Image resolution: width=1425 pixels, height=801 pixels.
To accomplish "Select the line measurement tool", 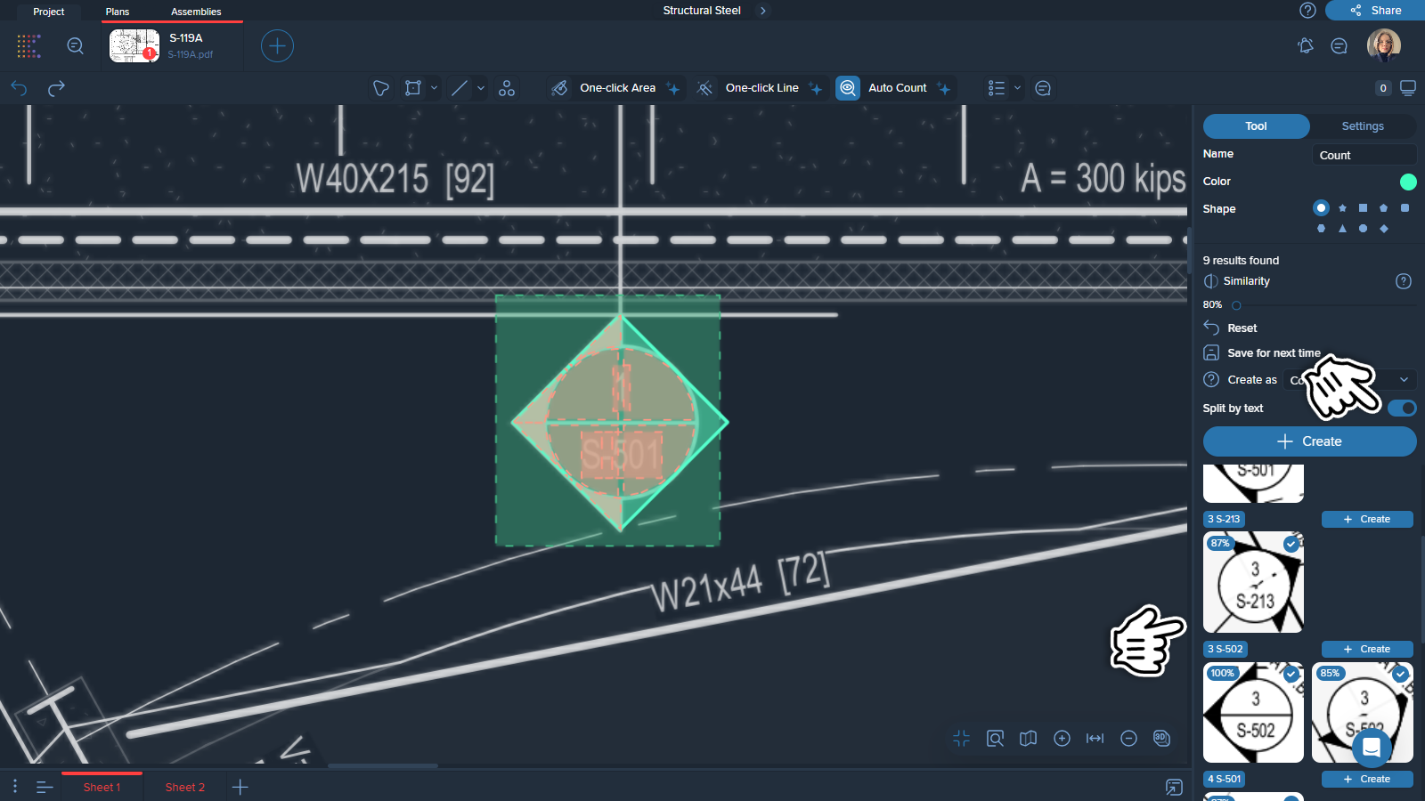I will [x=460, y=88].
